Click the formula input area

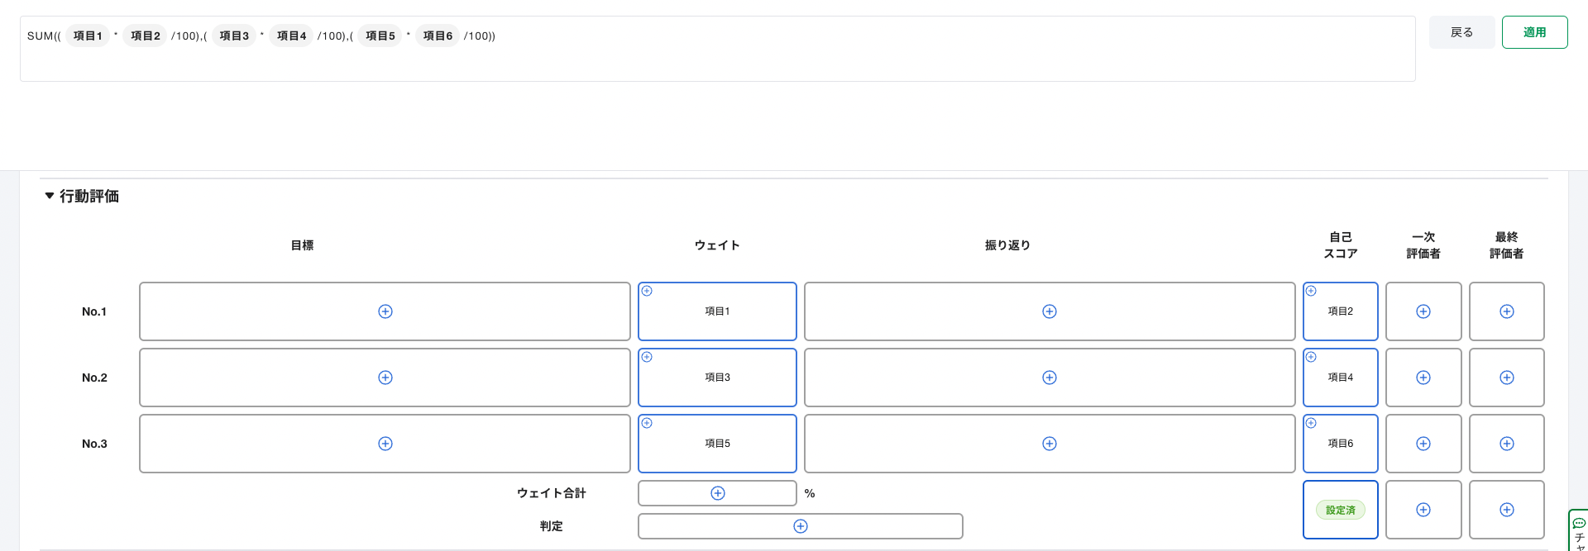click(x=718, y=49)
